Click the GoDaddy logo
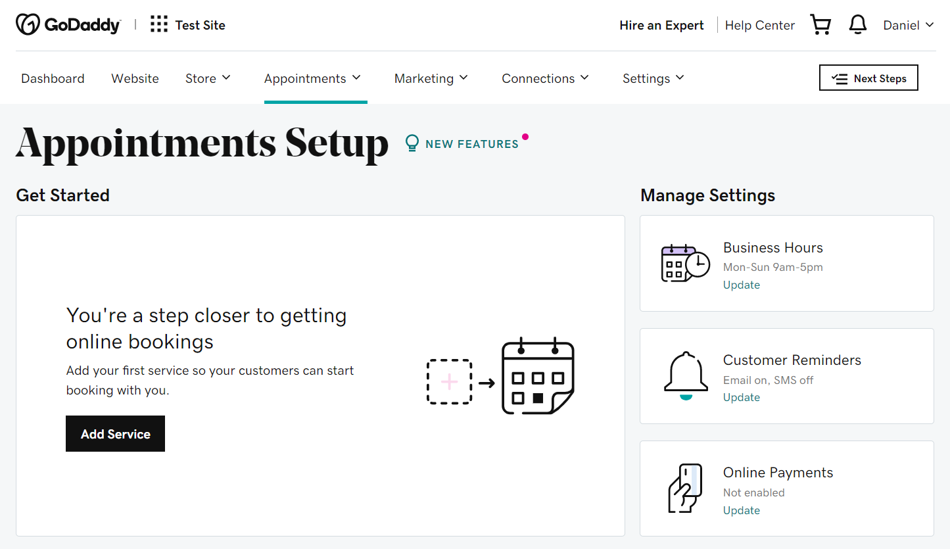 [x=68, y=25]
